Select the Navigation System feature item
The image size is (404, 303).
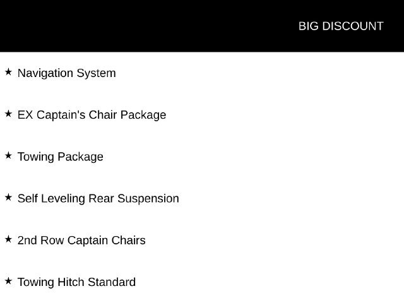(67, 73)
